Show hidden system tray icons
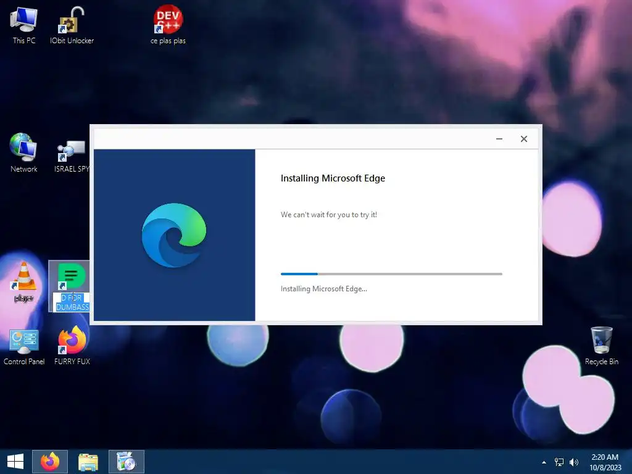The image size is (632, 474). pyautogui.click(x=544, y=462)
